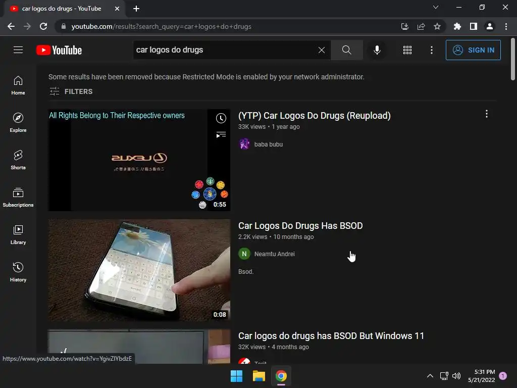Open Library in the sidebar
The height and width of the screenshot is (388, 517).
(x=18, y=234)
